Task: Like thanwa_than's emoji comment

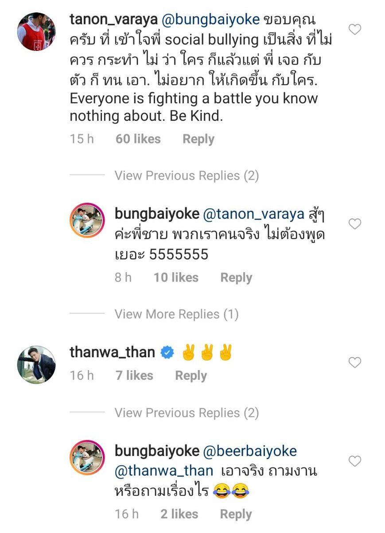Action: (x=355, y=363)
